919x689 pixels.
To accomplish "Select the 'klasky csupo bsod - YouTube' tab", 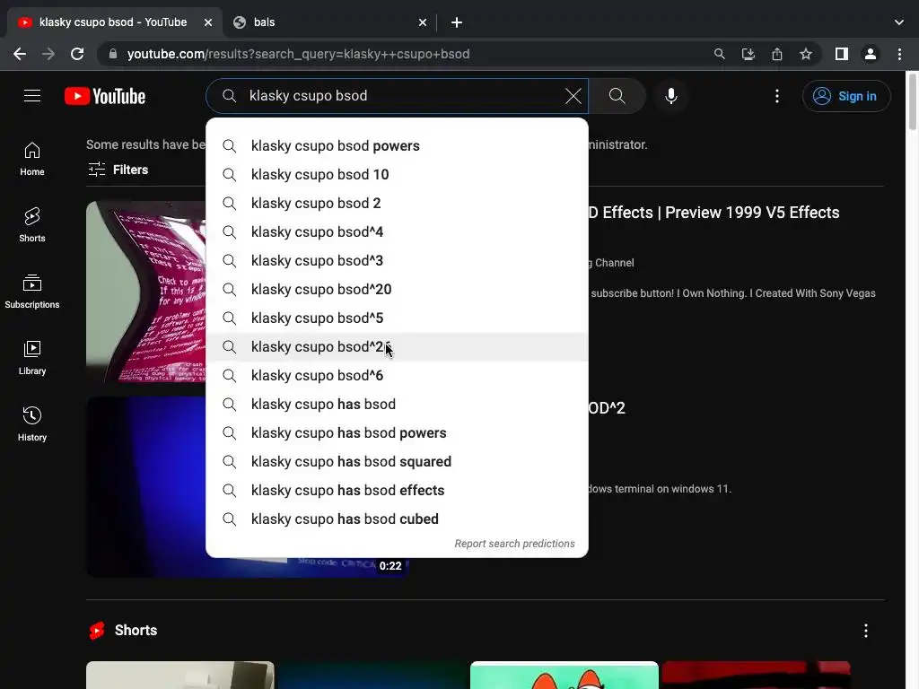I will tap(114, 22).
